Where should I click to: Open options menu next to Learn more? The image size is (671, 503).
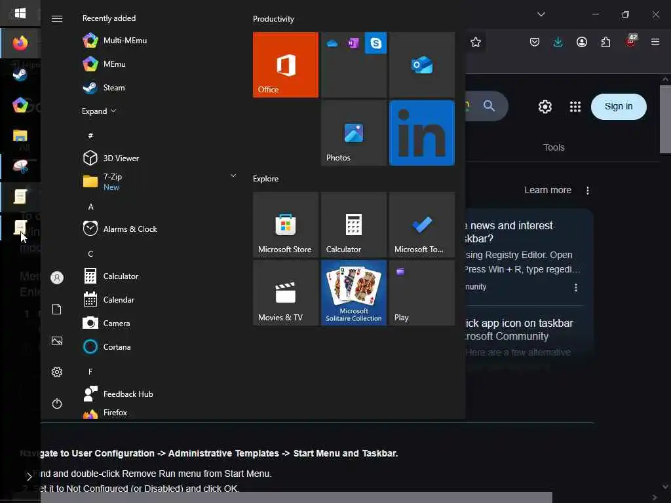(x=588, y=191)
